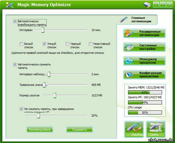Click the 2 мин. observation value

pyautogui.click(x=95, y=74)
